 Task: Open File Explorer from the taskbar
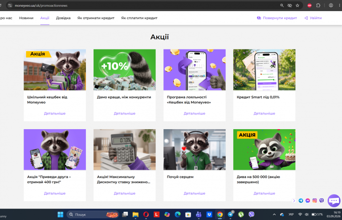[135, 215]
